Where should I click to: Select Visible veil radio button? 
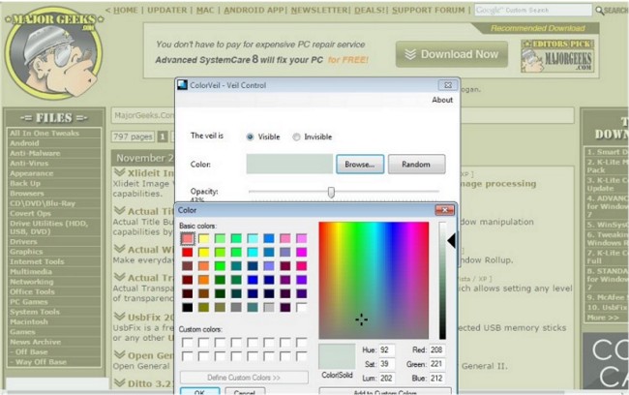pyautogui.click(x=250, y=137)
